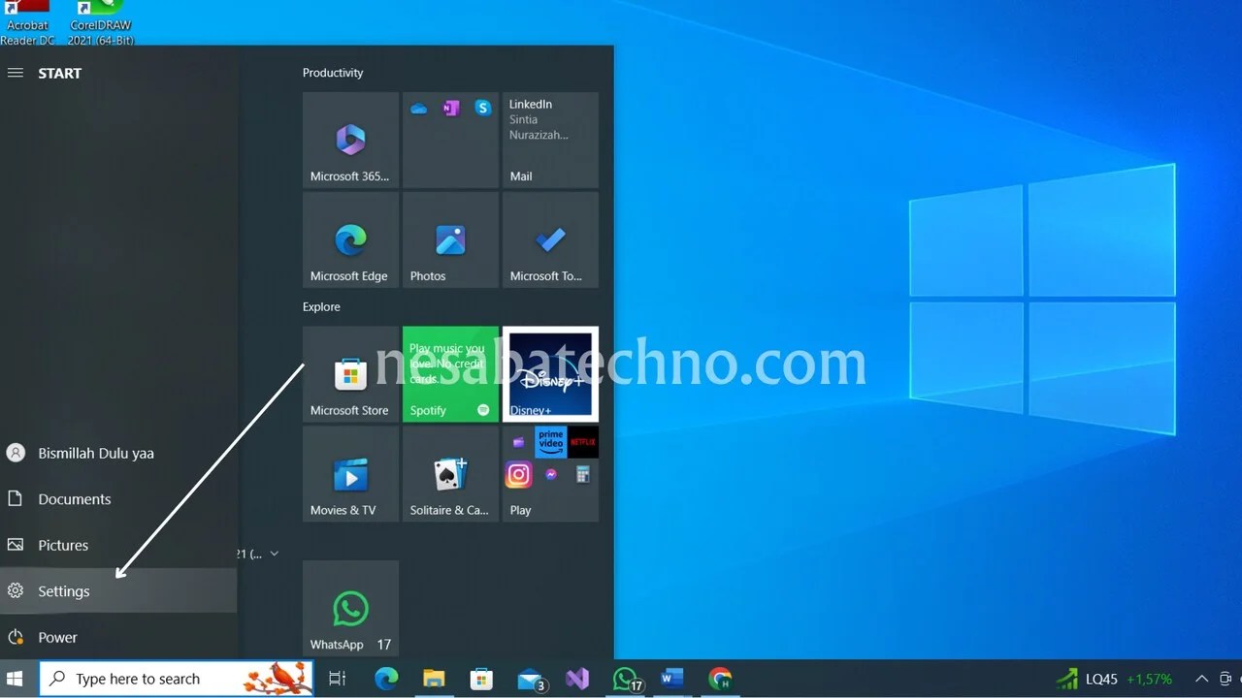
Task: Show hidden system tray icons
Action: point(1201,679)
